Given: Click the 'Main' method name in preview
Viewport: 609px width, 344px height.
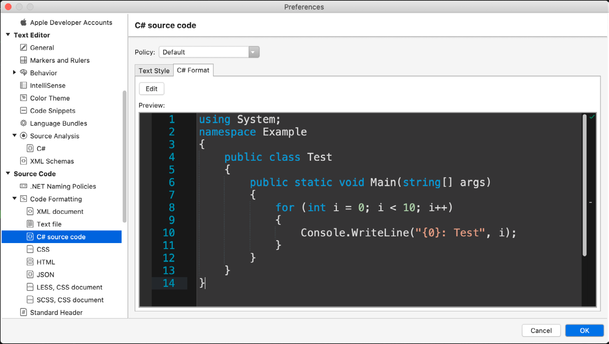Looking at the screenshot, I should [383, 182].
